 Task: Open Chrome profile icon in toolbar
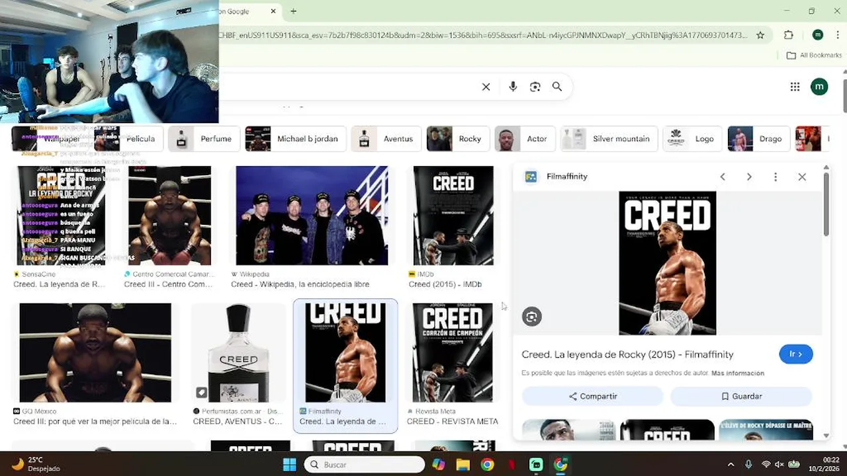(817, 35)
